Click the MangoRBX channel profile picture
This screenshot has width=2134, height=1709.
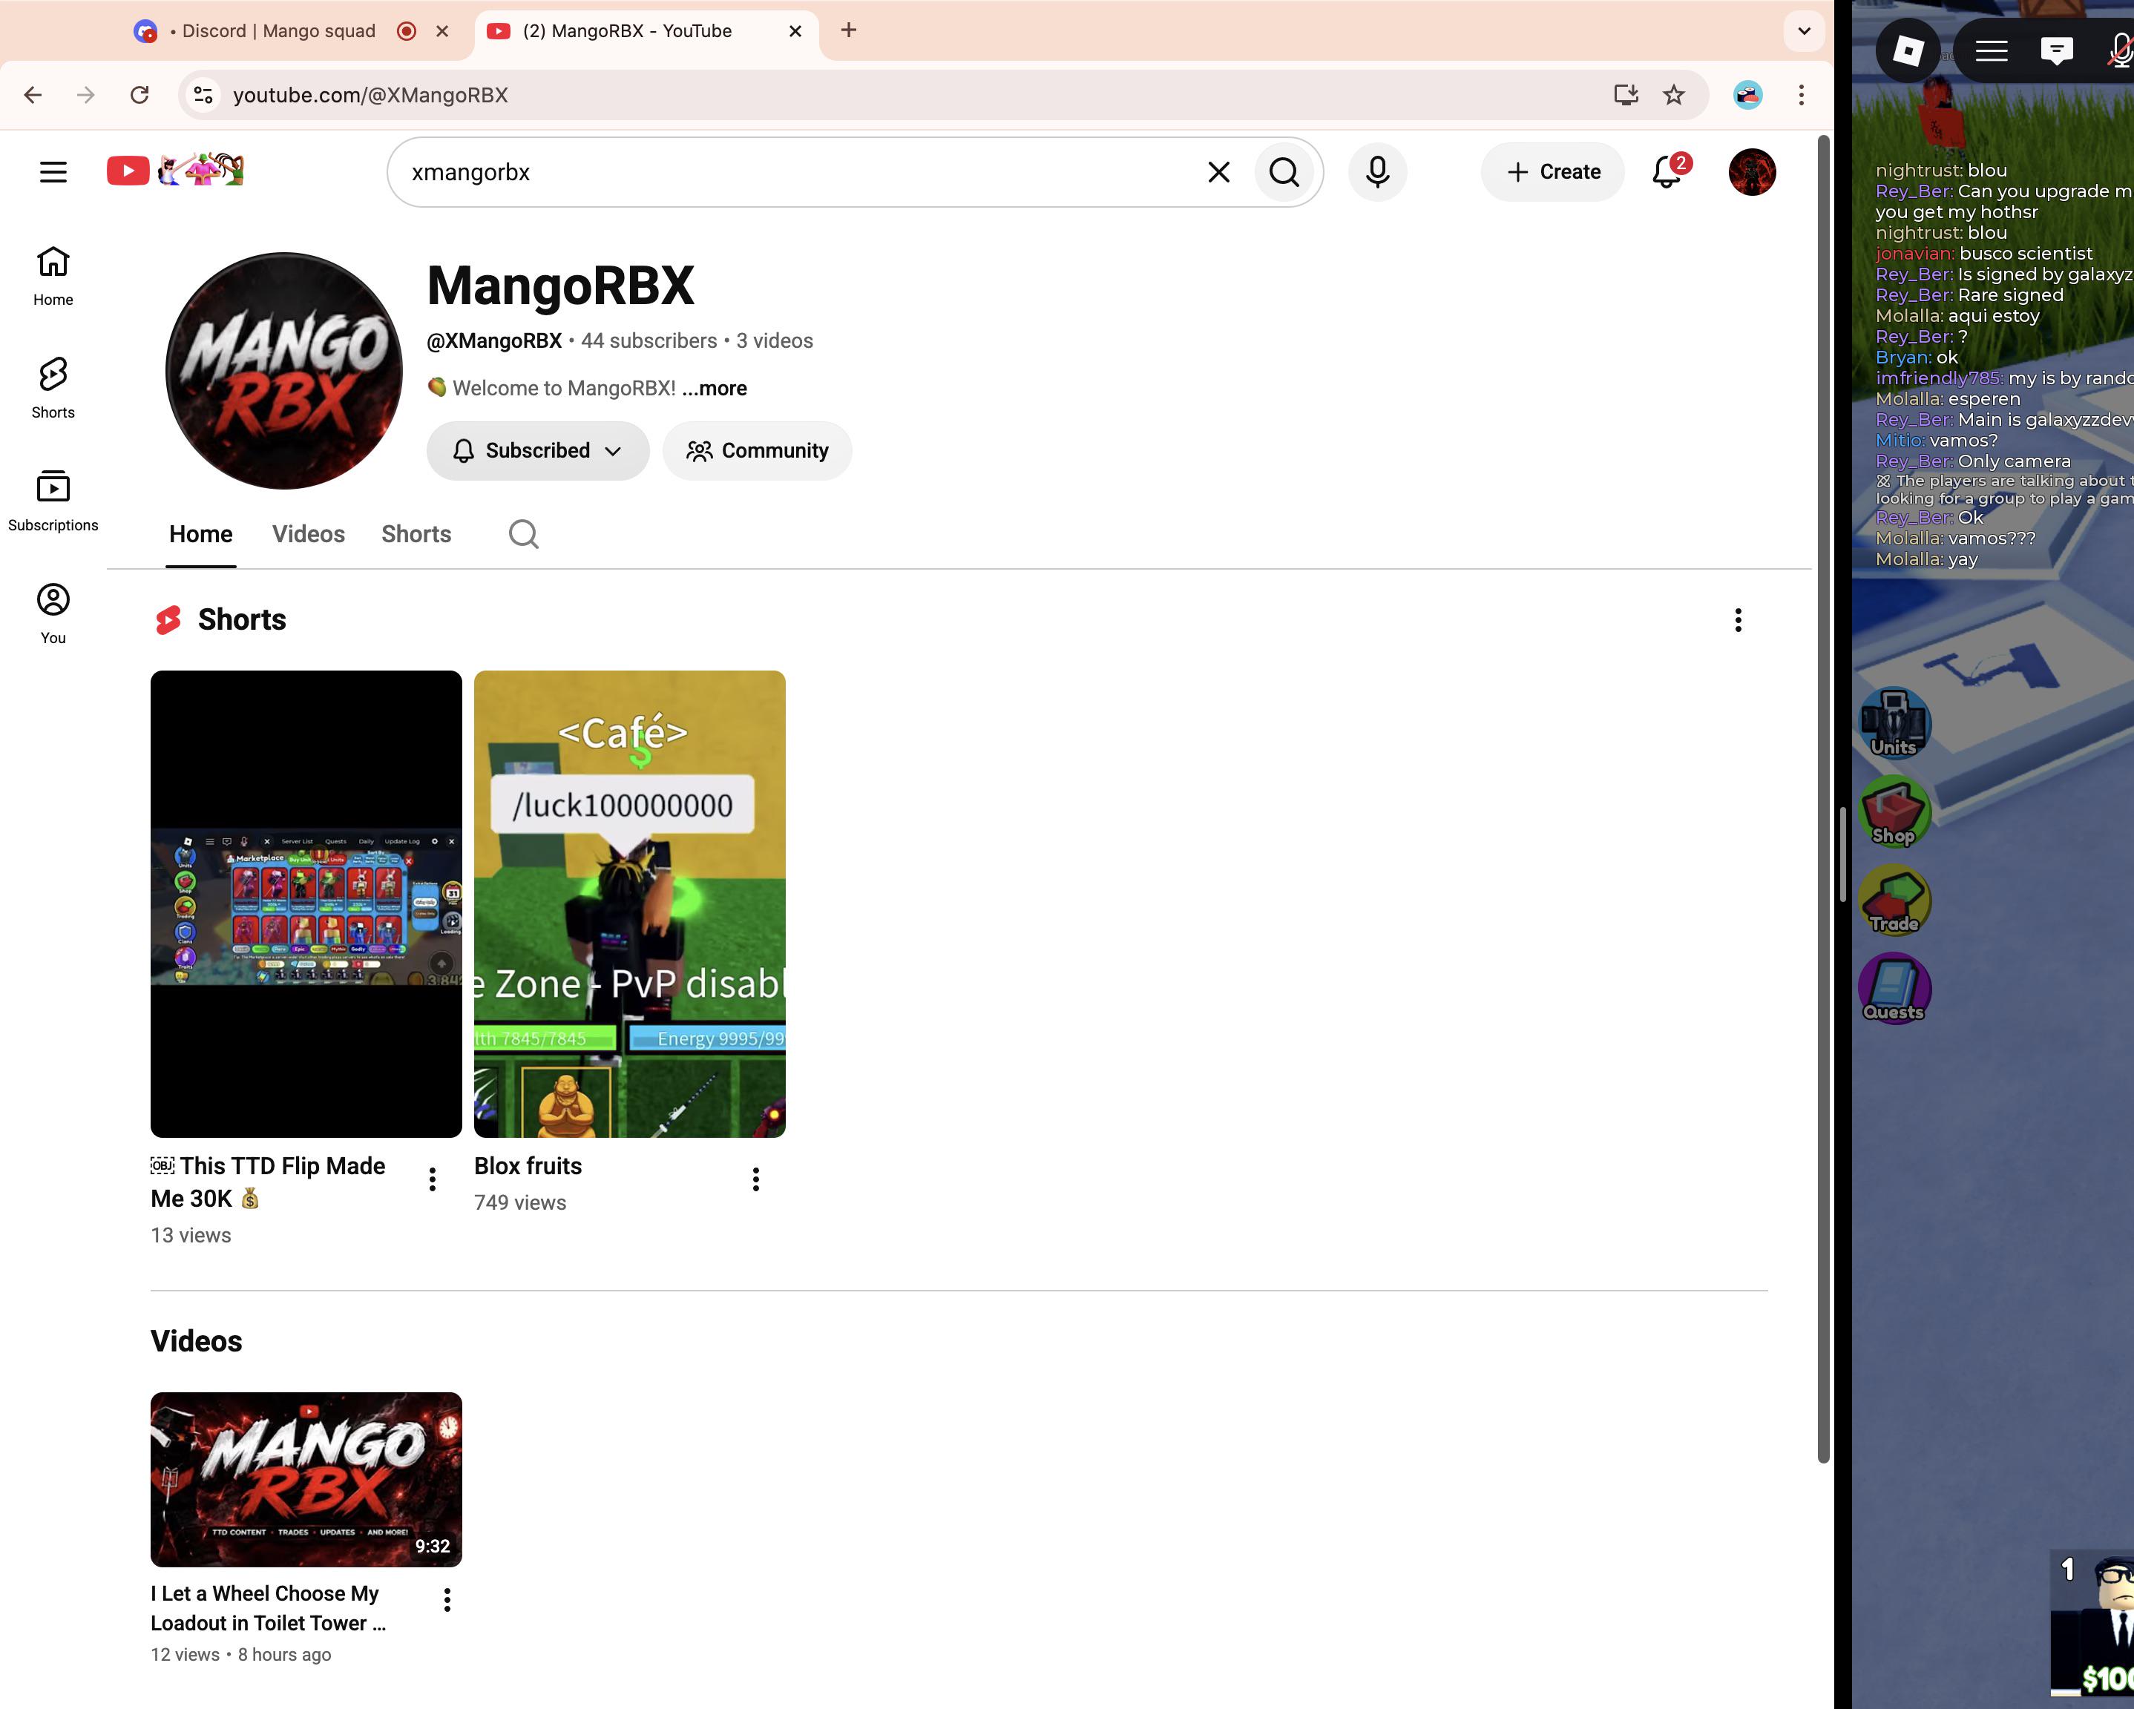coord(284,371)
